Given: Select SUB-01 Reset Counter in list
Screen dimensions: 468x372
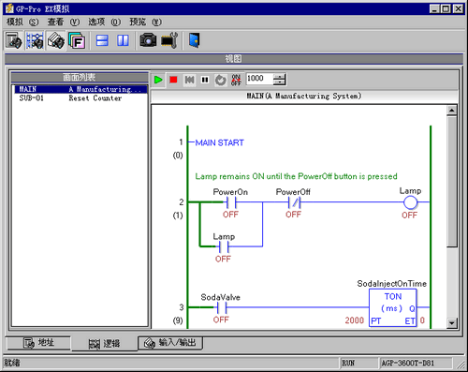Looking at the screenshot, I should [80, 98].
